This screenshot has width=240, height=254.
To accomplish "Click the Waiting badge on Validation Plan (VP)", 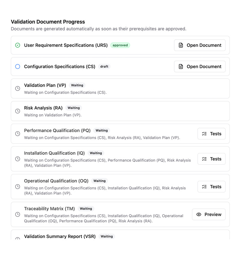I will pos(77,85).
